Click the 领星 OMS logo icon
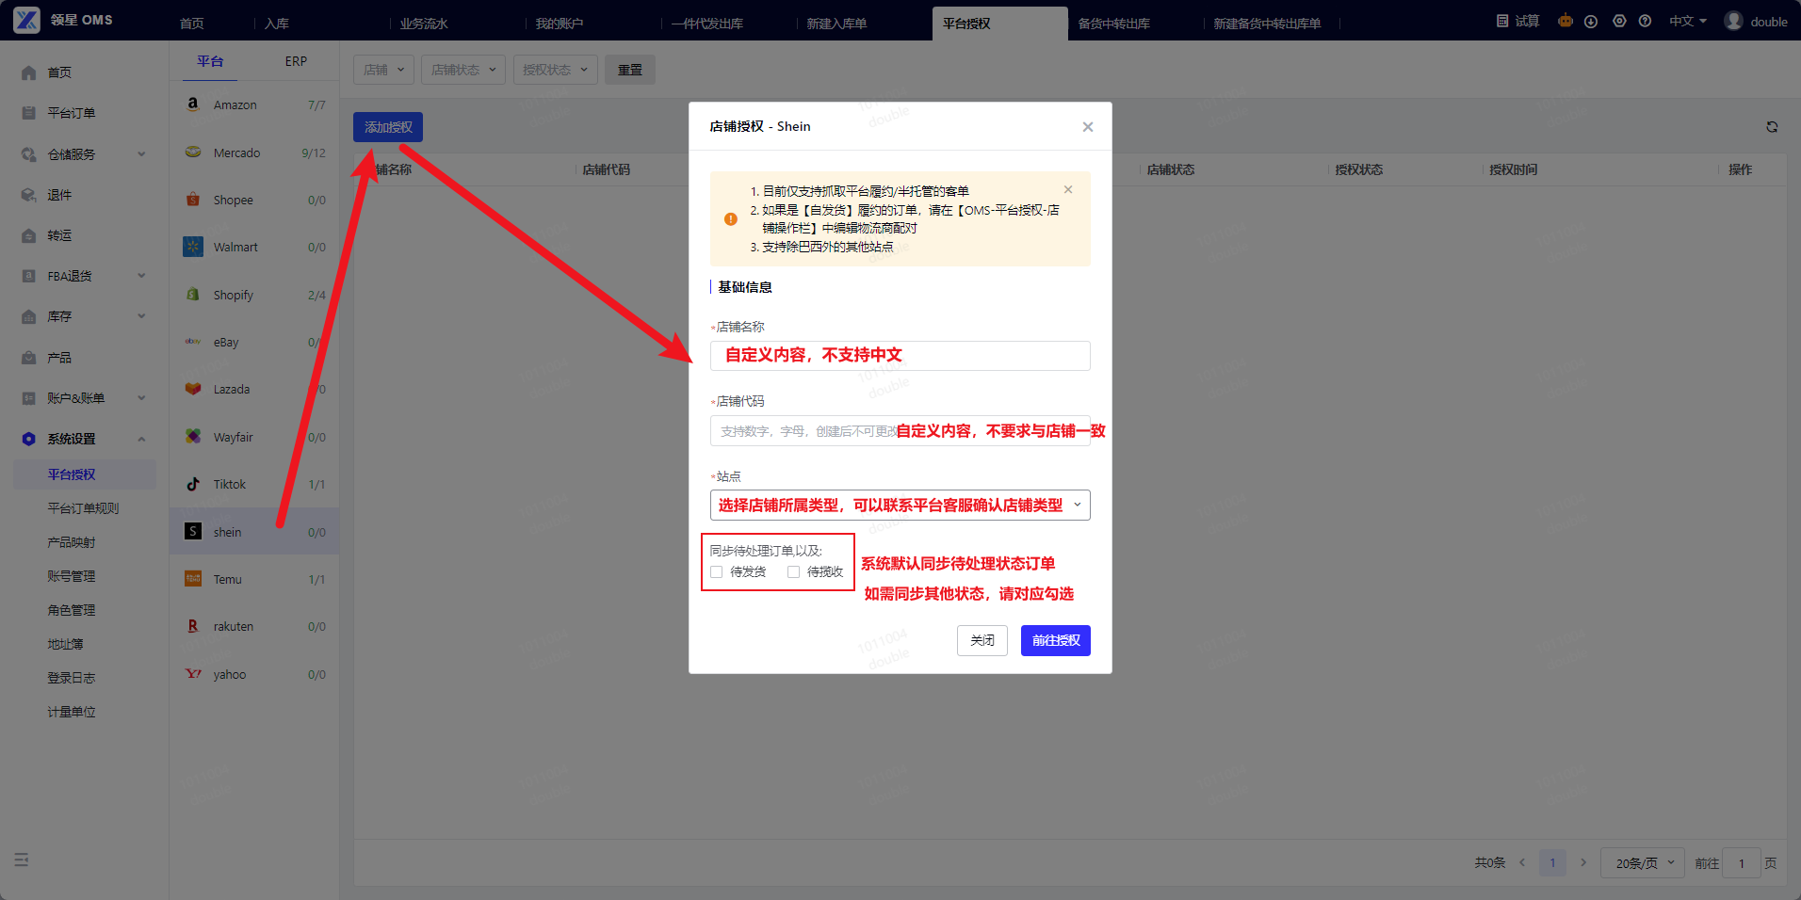This screenshot has height=900, width=1801. pyautogui.click(x=26, y=20)
